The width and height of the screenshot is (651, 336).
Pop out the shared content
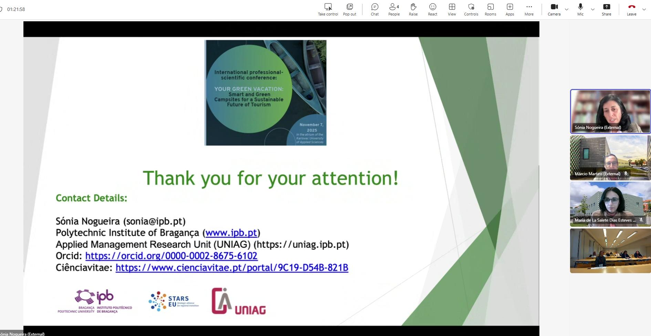click(349, 7)
